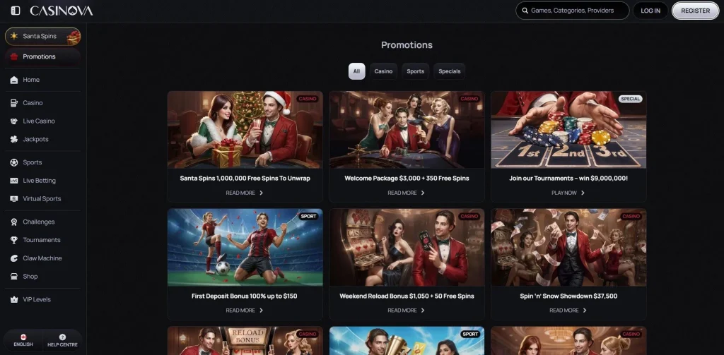Click the SPORT badge on First Deposit card
The width and height of the screenshot is (724, 355).
coord(308,216)
